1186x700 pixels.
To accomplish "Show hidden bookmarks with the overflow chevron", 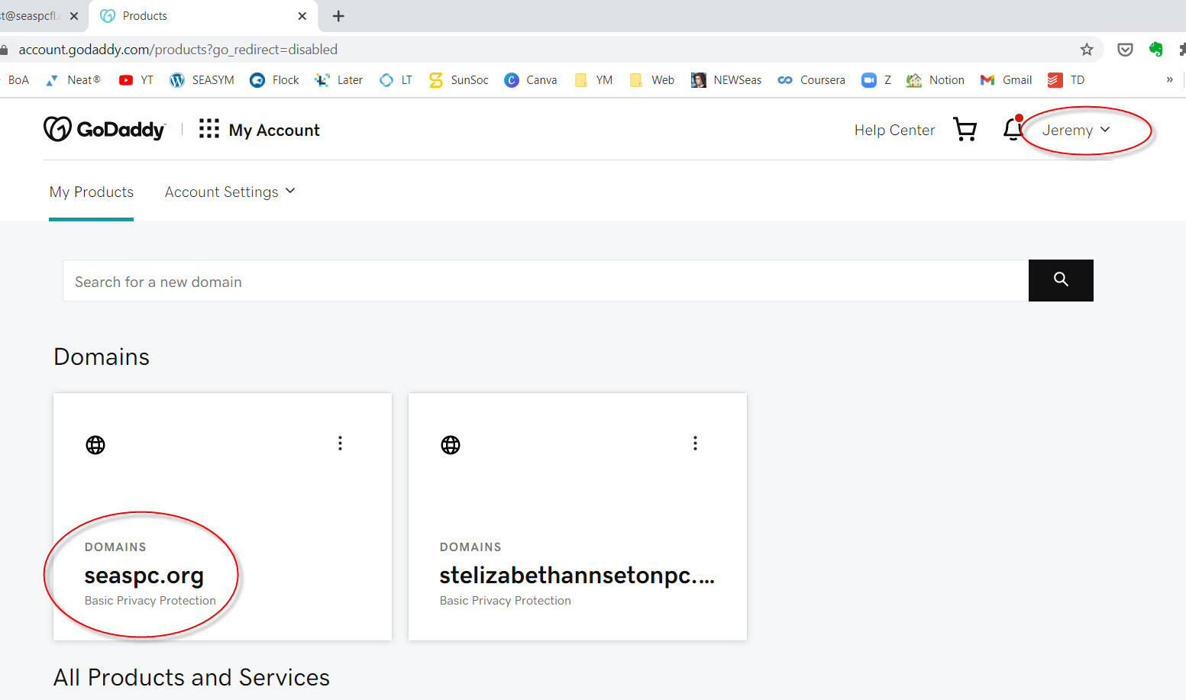I will pyautogui.click(x=1169, y=80).
